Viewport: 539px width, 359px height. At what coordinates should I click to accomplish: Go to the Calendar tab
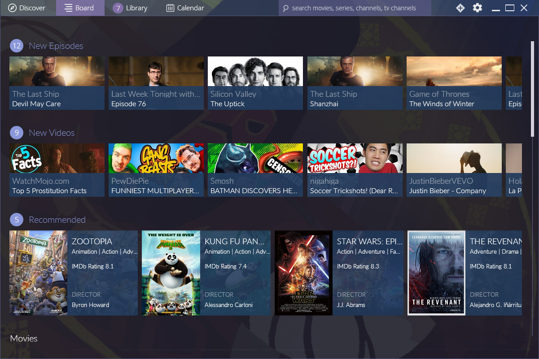pos(185,8)
